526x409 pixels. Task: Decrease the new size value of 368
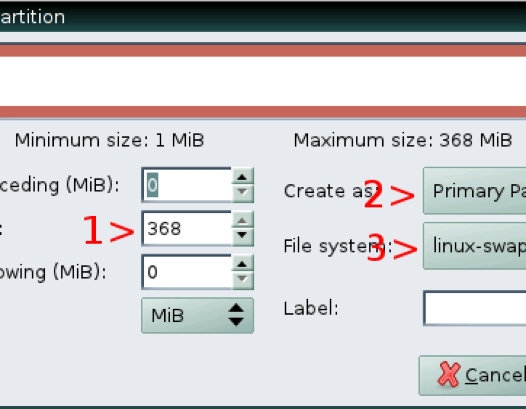pos(242,237)
